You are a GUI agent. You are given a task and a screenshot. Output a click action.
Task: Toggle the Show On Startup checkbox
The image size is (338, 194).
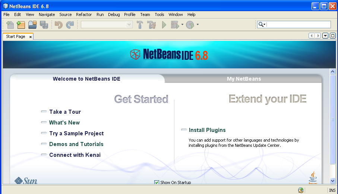[157, 182]
